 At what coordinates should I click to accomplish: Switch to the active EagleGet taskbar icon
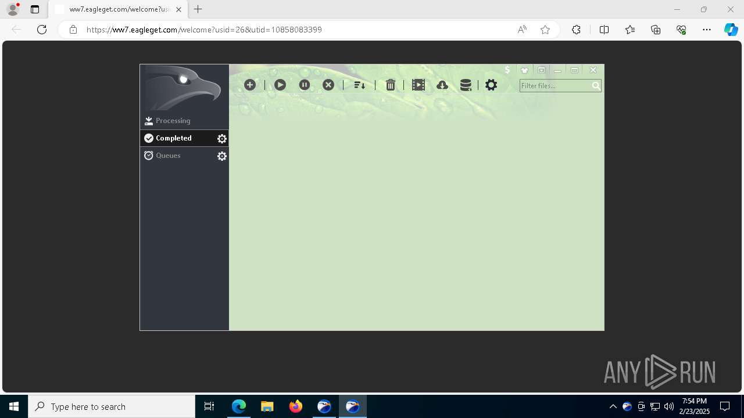[353, 406]
